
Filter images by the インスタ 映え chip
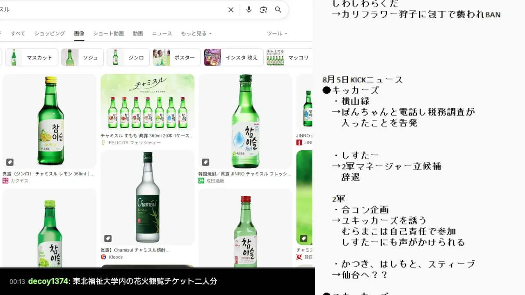[233, 57]
